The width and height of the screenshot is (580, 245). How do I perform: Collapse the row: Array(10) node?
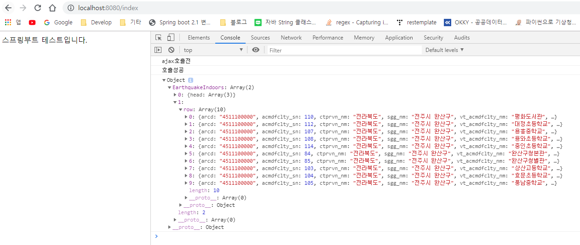(180, 109)
